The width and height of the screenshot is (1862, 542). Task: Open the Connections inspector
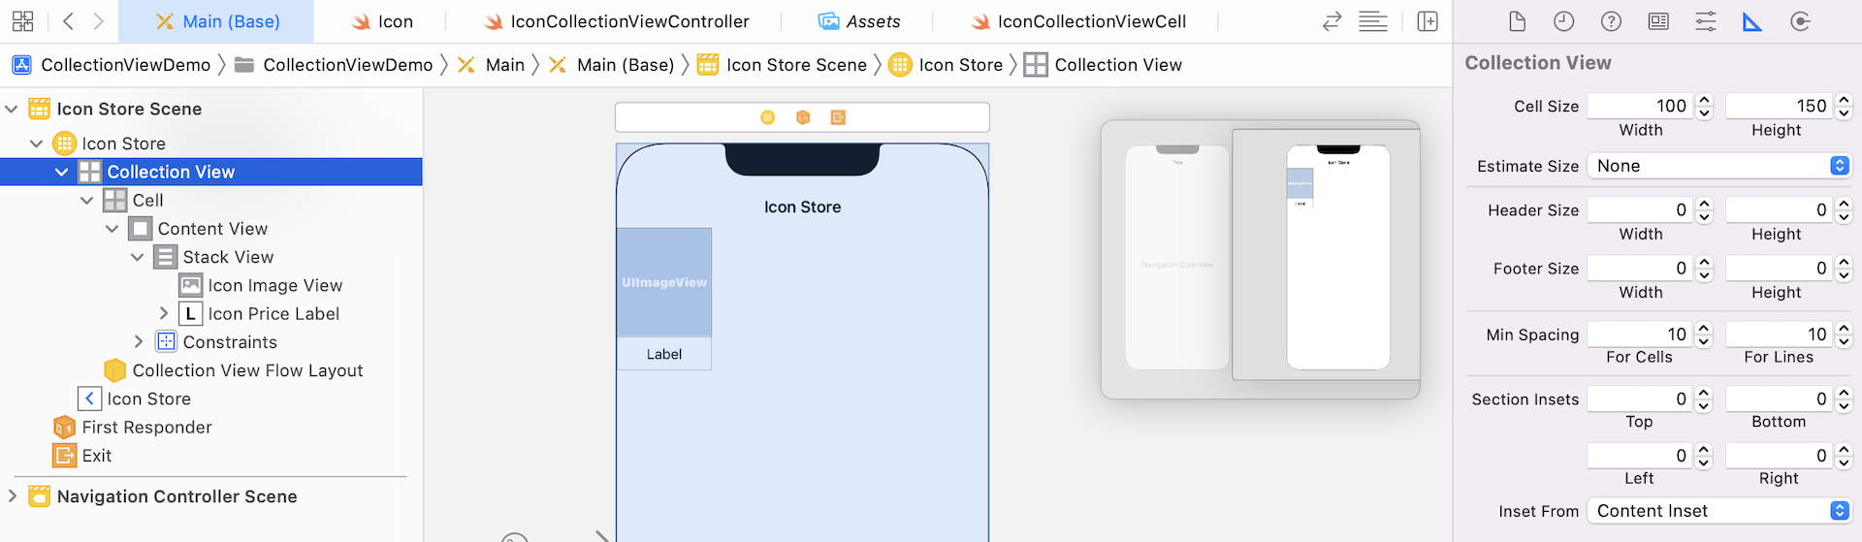1800,21
